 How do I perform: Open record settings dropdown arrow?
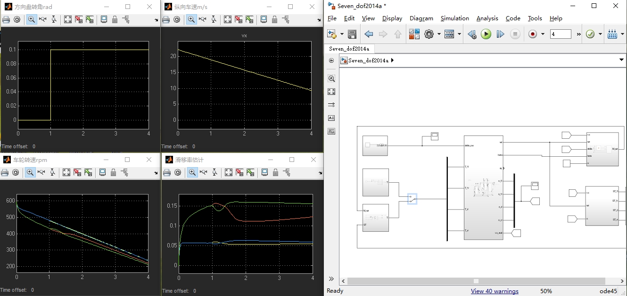click(543, 34)
